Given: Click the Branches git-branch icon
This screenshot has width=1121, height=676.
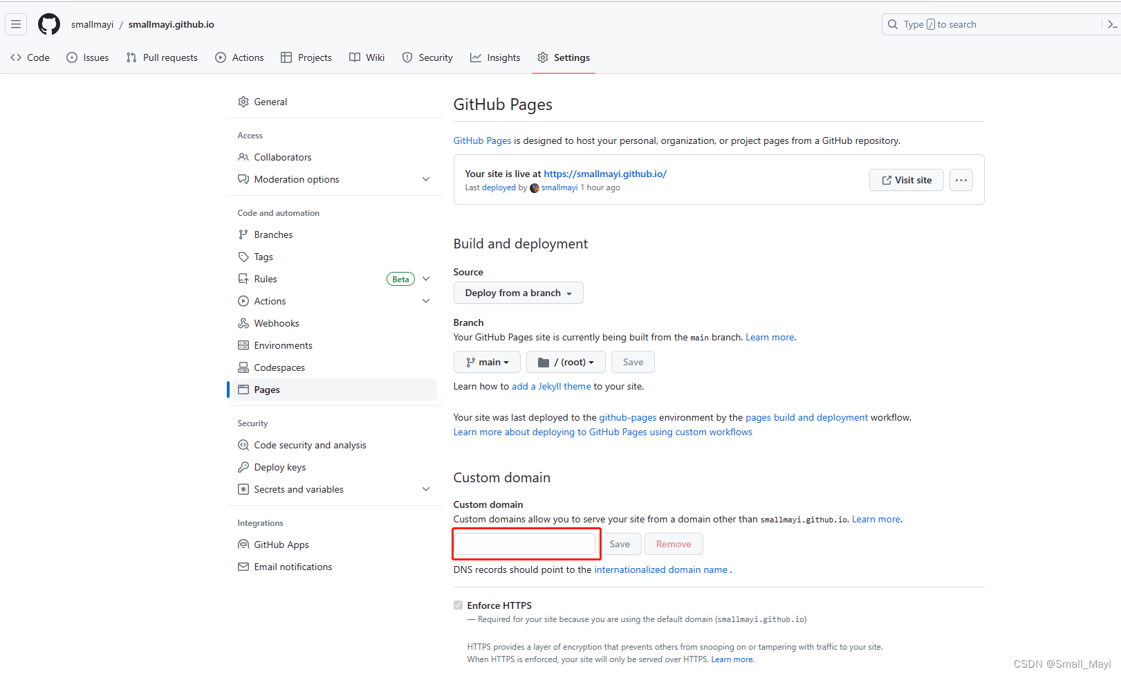Looking at the screenshot, I should click(243, 235).
